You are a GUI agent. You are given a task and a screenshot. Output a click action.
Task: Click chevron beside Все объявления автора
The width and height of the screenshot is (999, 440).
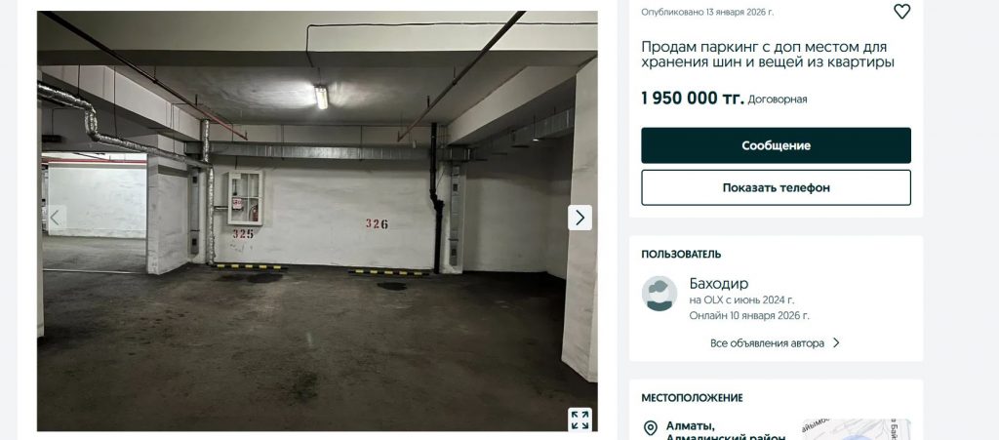click(836, 343)
